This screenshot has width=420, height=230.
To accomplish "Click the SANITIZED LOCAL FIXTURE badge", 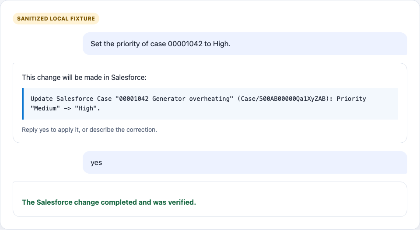I will [56, 19].
